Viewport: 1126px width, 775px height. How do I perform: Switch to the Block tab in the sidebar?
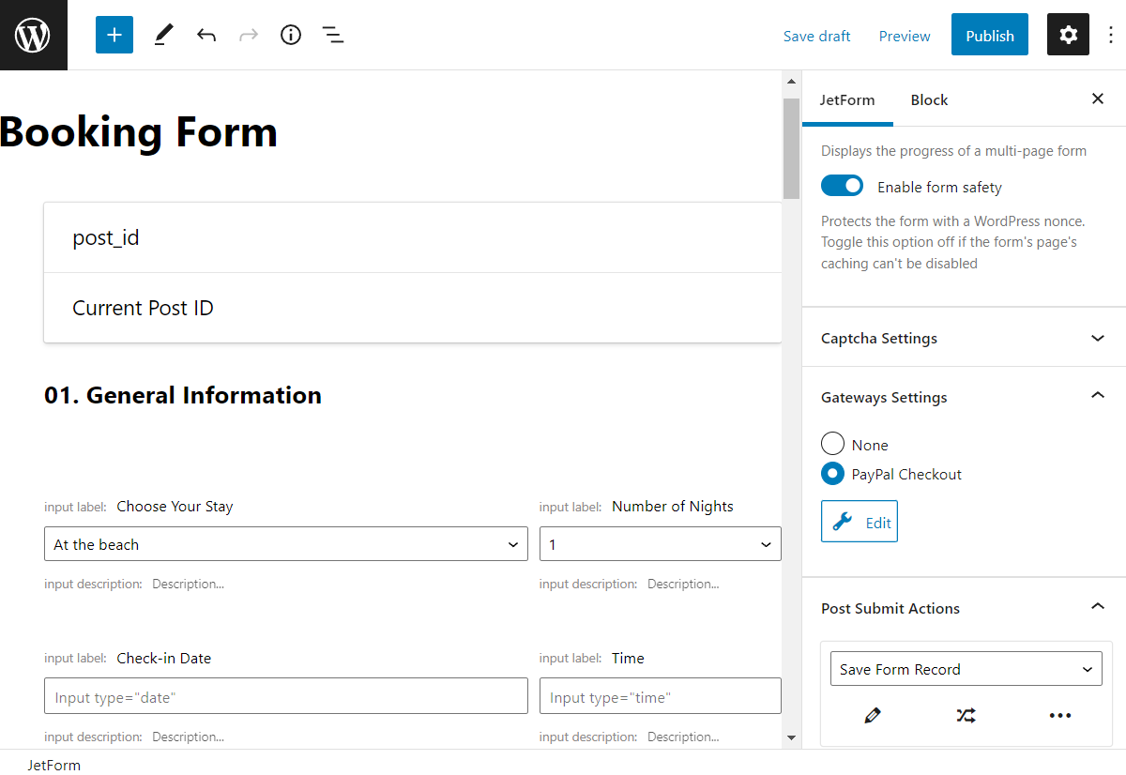[929, 99]
